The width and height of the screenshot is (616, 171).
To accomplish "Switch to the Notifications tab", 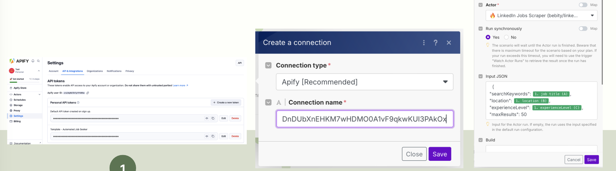I will [114, 71].
